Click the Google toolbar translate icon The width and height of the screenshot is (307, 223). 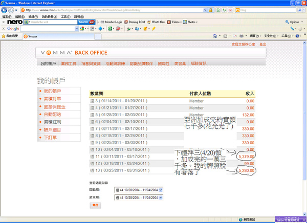(137, 29)
